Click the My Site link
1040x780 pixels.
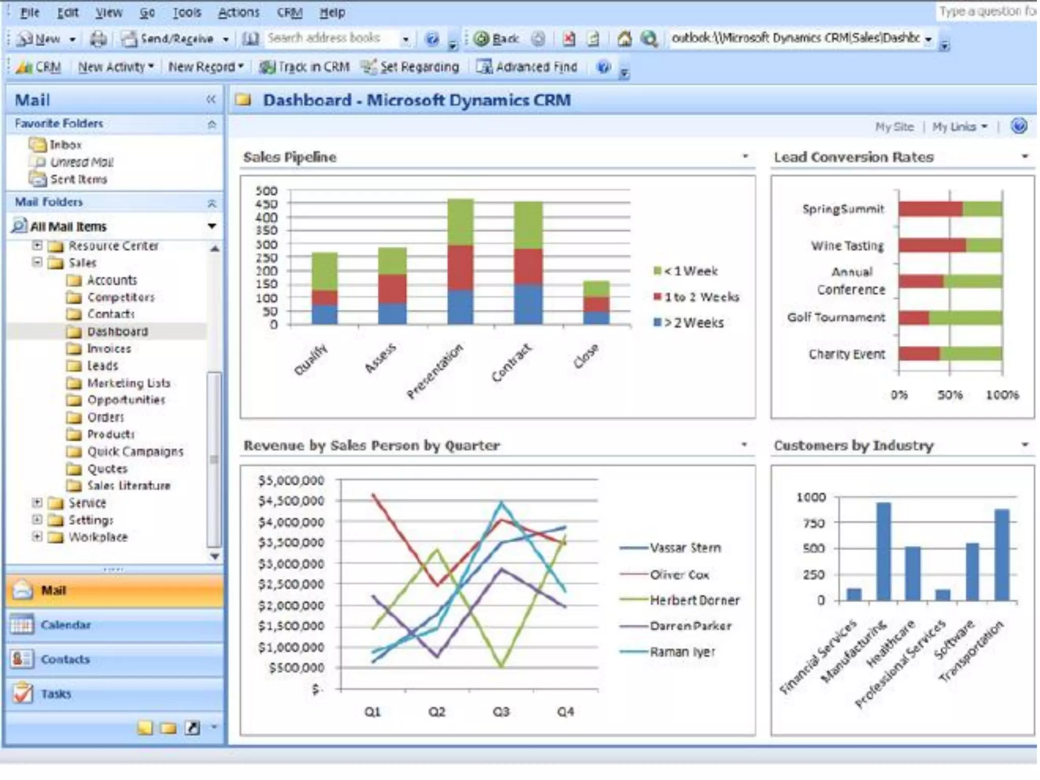click(x=894, y=126)
